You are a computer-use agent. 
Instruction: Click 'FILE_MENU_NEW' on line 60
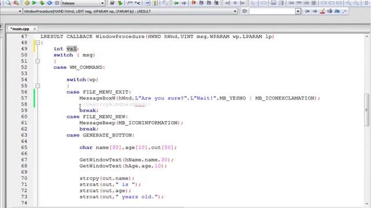[104, 117]
